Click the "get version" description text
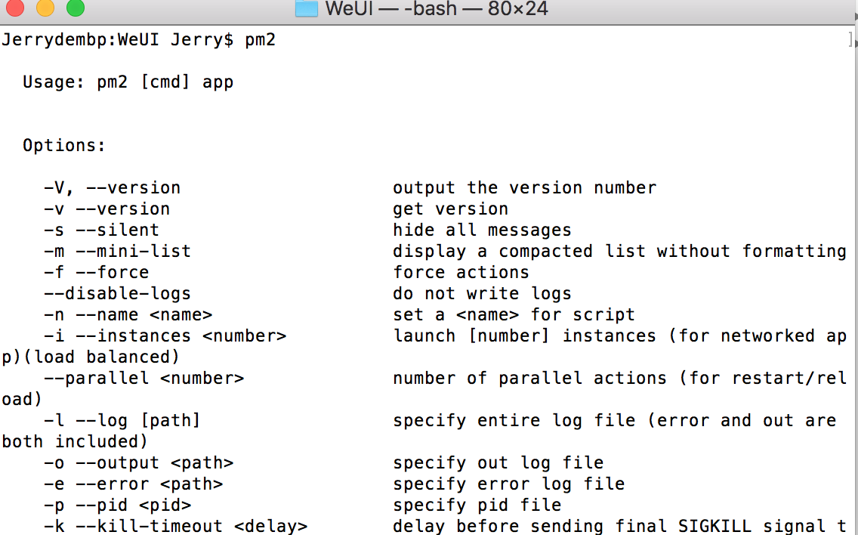 (450, 209)
